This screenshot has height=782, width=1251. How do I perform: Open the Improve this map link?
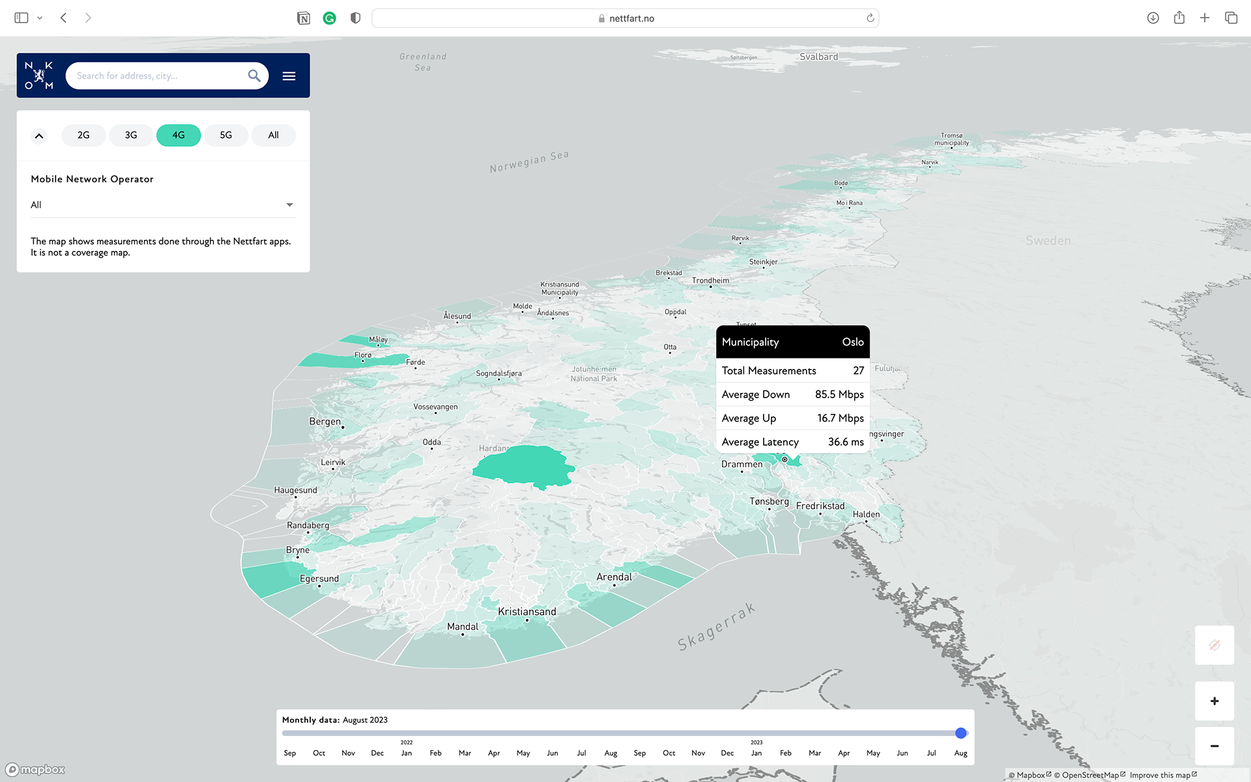(1162, 775)
